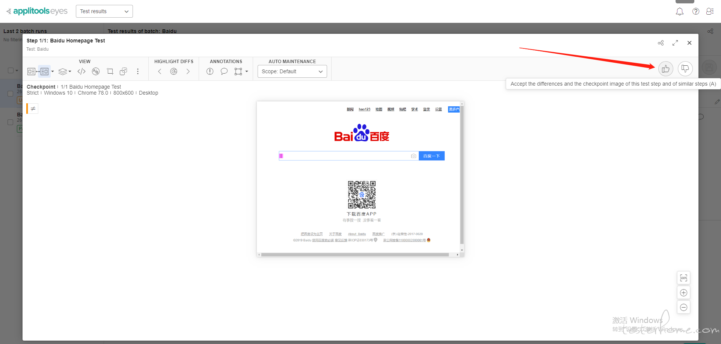Expand the region annotation type arrow
This screenshot has width=721, height=344.
[x=247, y=71]
